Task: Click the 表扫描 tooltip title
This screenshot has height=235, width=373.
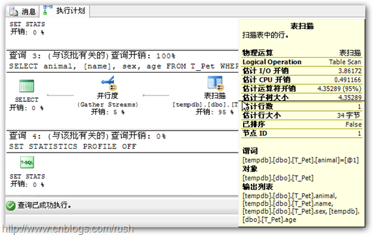Action: pos(302,26)
